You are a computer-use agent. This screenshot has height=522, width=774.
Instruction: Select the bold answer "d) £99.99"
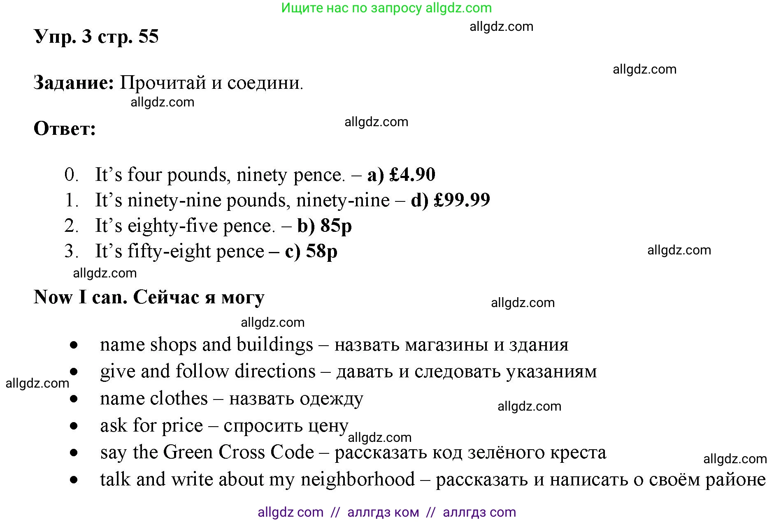pyautogui.click(x=451, y=200)
